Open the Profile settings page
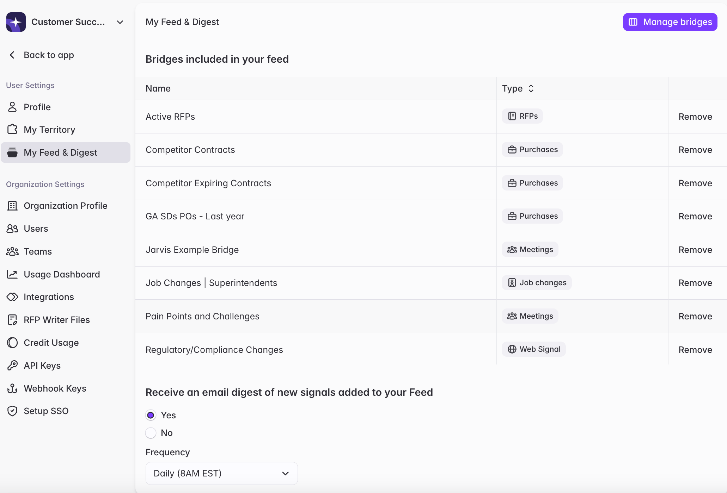727x493 pixels. (x=66, y=107)
